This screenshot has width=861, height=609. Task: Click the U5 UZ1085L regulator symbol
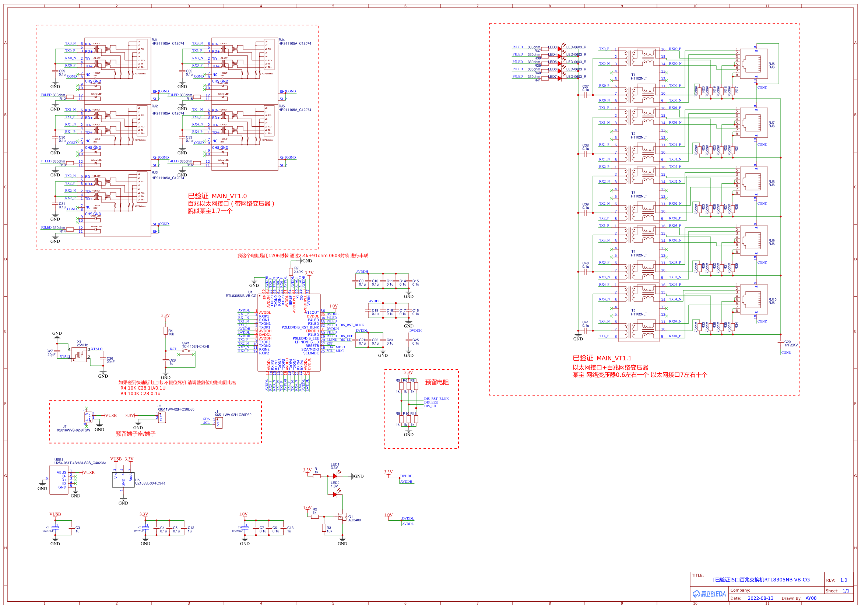(123, 480)
